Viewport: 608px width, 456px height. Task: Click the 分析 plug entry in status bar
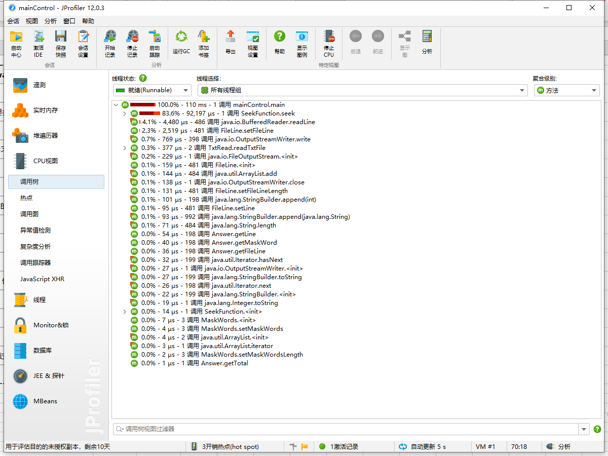coord(559,447)
